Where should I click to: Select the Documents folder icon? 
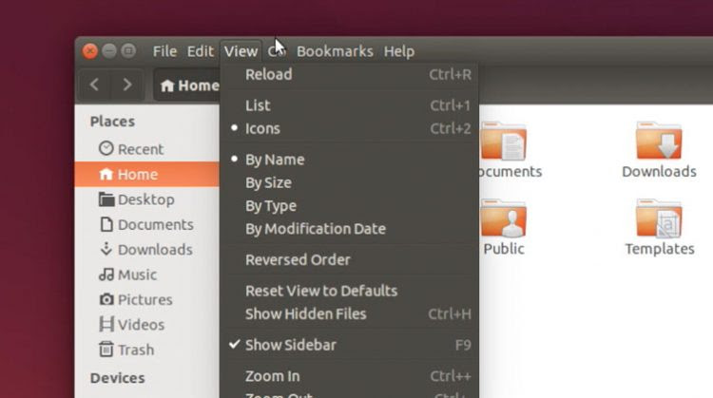(504, 142)
